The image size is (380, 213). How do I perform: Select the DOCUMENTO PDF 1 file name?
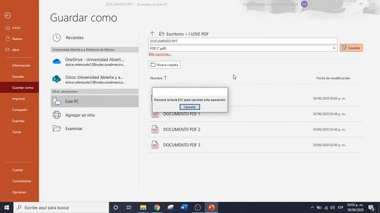click(x=182, y=114)
